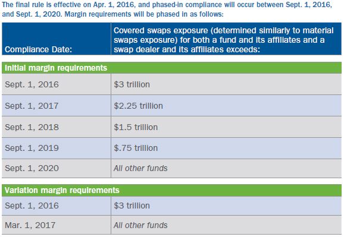Select the Variation margin requirements section heading
344x237 pixels.
tap(62, 190)
